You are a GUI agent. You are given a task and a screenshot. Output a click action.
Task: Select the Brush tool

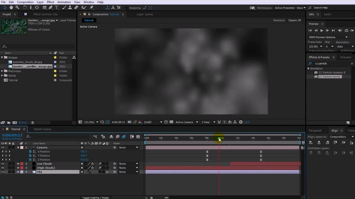click(x=64, y=8)
